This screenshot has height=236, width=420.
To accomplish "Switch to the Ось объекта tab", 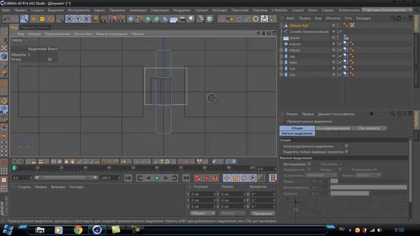I will coord(369,128).
